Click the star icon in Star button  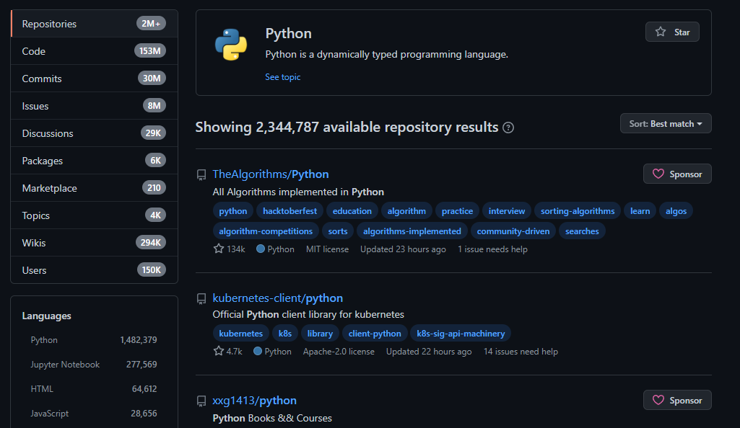point(661,32)
